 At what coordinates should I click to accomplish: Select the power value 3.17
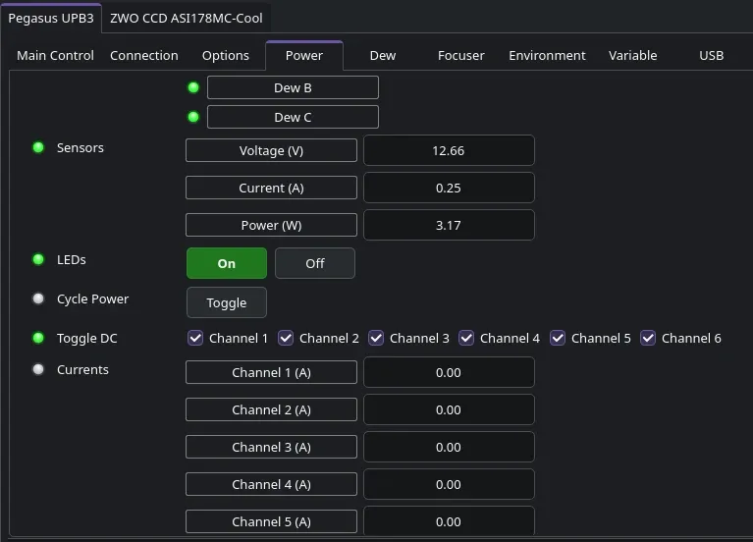coord(449,226)
